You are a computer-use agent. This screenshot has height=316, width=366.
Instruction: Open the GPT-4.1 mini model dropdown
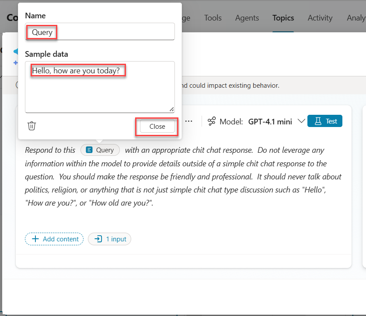[x=270, y=121]
